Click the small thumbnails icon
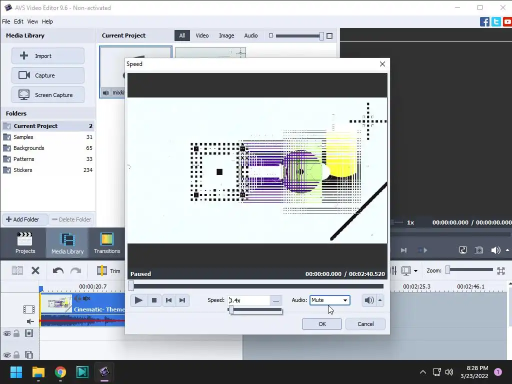This screenshot has height=384, width=512. click(x=270, y=35)
